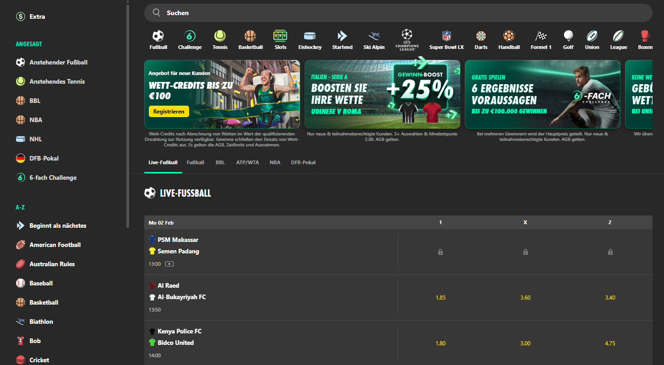Select the Basketball icon in top bar
Screen dimensions: 664x365
click(x=250, y=36)
